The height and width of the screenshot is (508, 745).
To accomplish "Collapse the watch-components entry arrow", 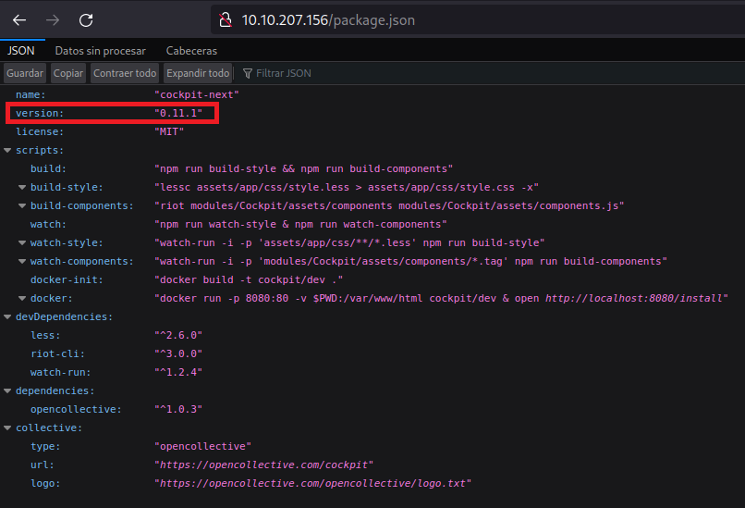I will coord(23,262).
